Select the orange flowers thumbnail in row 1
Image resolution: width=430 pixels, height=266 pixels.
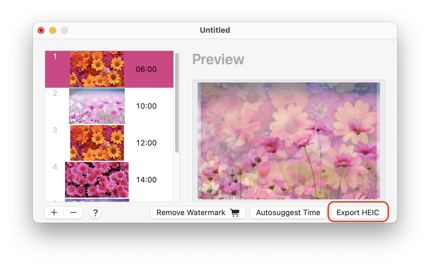pyautogui.click(x=97, y=69)
